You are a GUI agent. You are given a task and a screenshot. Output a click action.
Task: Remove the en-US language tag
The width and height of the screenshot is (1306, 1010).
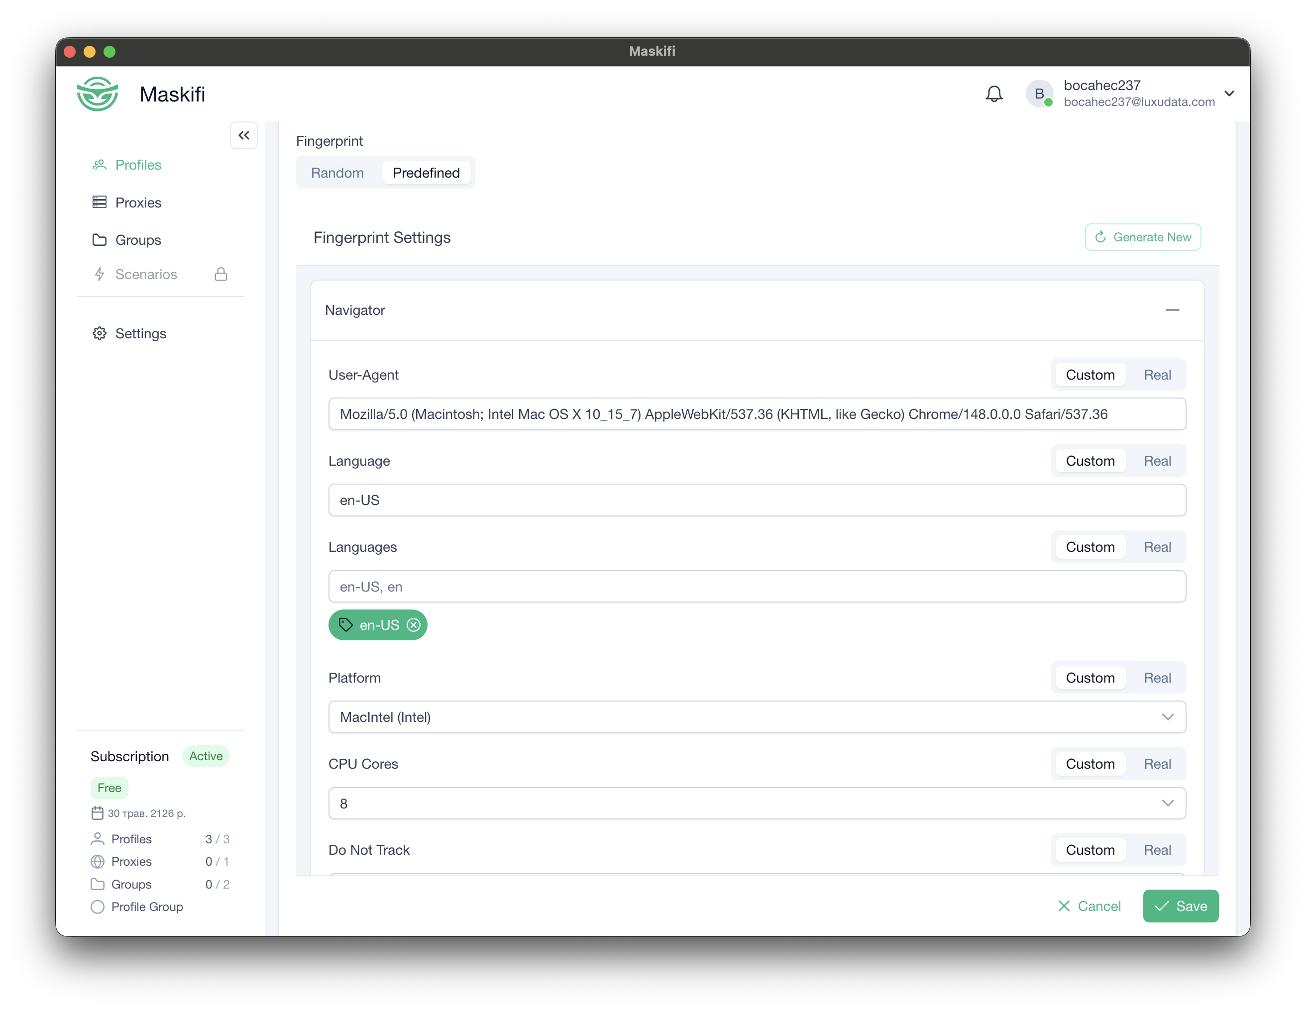click(413, 625)
